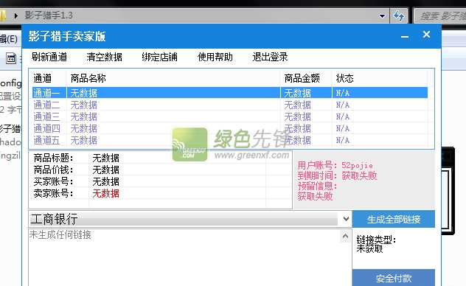Image resolution: width=466 pixels, height=286 pixels.
Task: Click the Explorer search box
Action: pos(440,15)
